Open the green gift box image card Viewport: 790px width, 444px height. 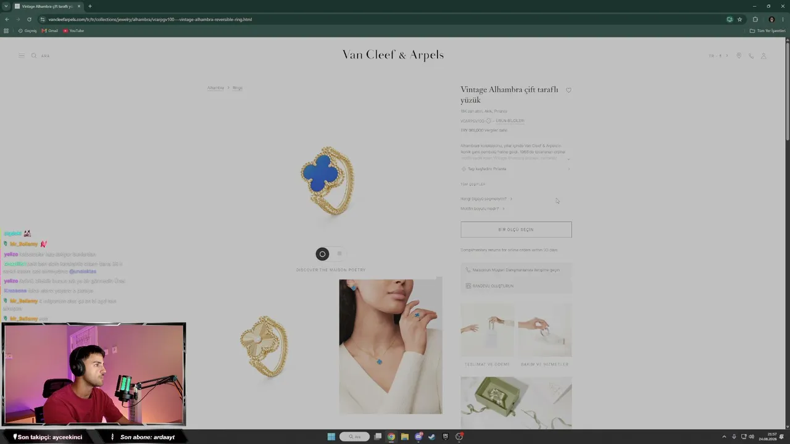click(516, 402)
